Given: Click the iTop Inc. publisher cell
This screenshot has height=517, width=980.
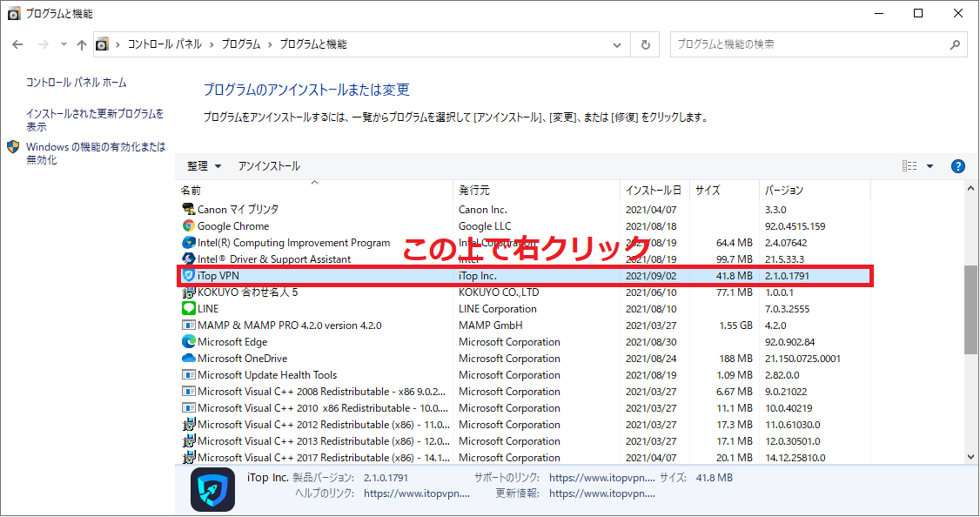Looking at the screenshot, I should click(x=478, y=276).
